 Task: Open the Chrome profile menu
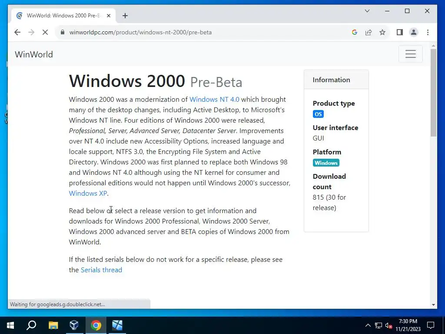(x=414, y=32)
